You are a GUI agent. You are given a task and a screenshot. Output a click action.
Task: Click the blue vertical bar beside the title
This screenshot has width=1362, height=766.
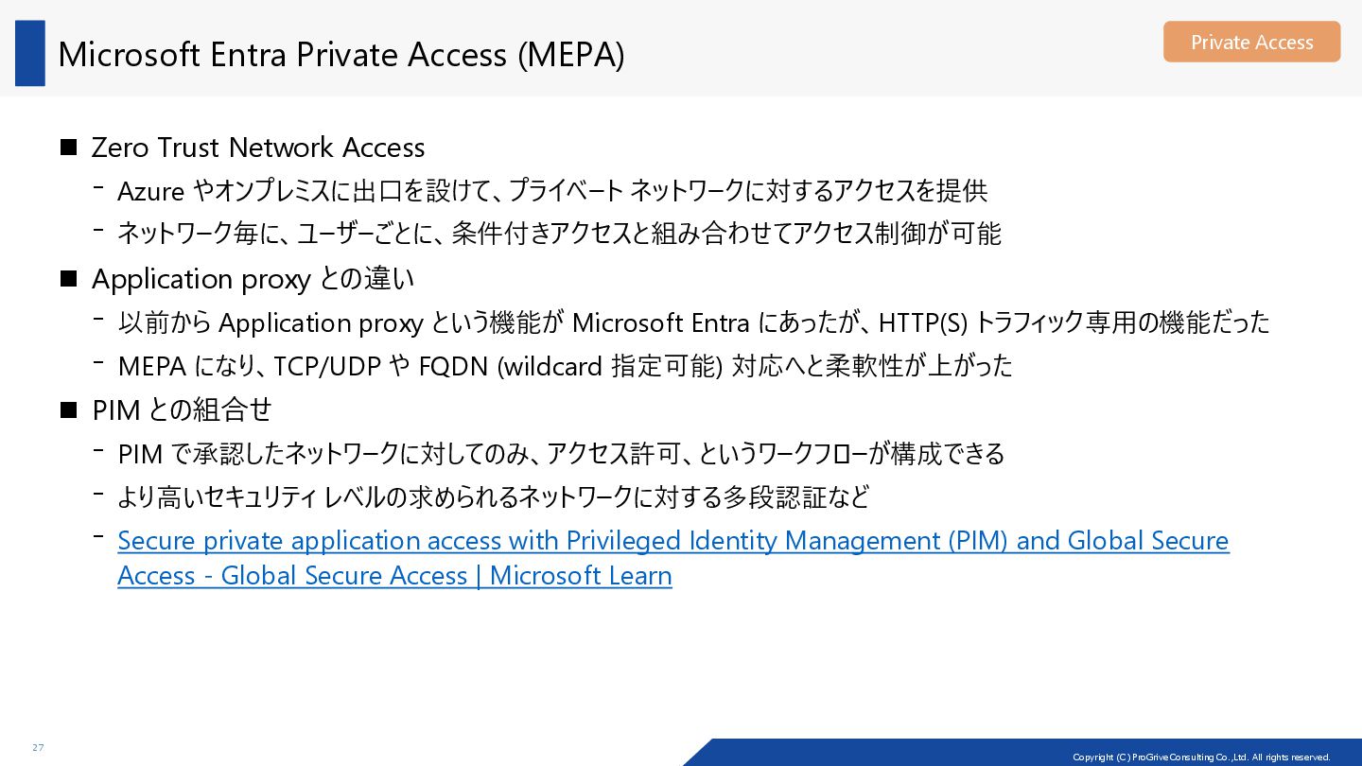pyautogui.click(x=30, y=54)
